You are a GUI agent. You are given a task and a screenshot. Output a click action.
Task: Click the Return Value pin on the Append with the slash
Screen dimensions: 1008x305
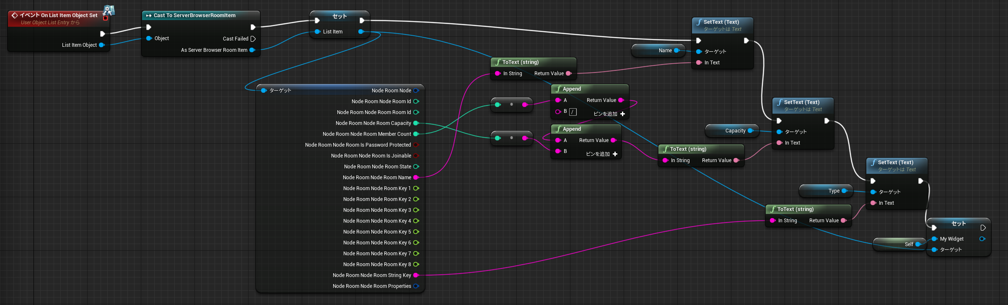(x=621, y=100)
